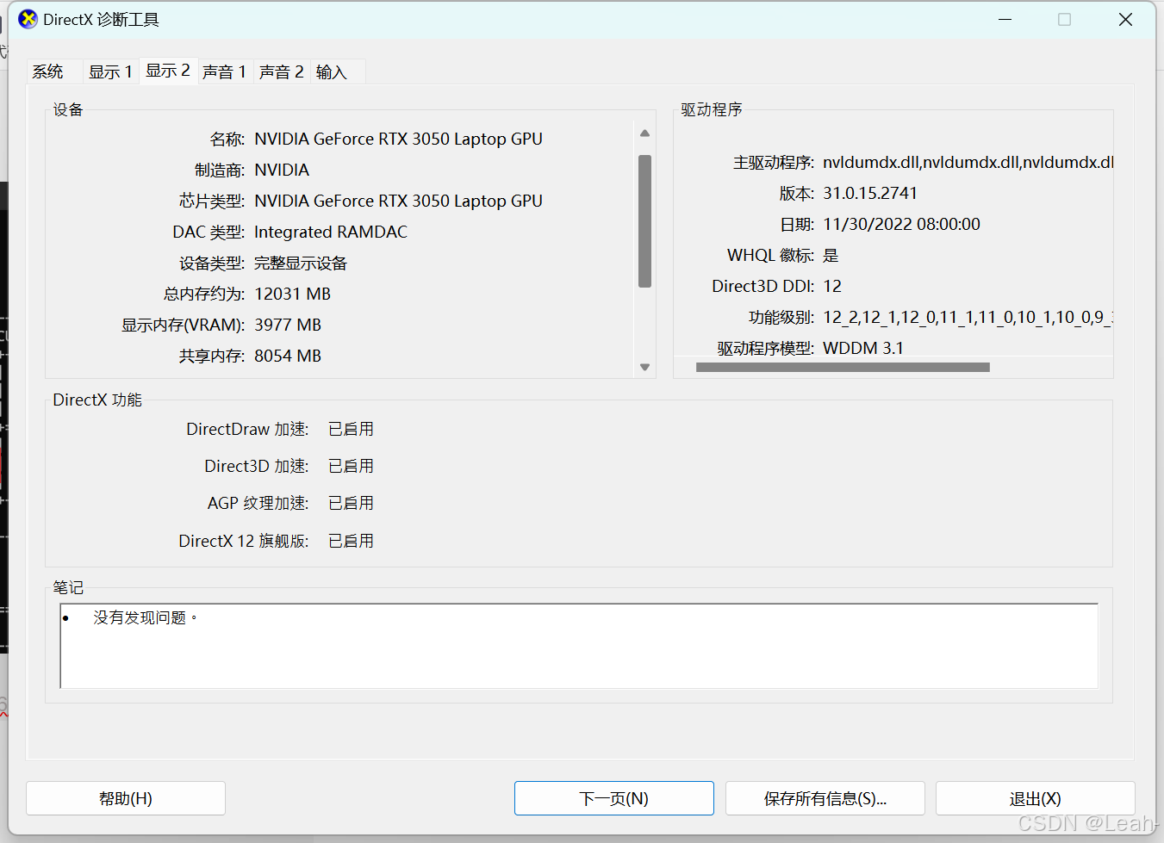Click 保存所有信息(S)... button

825,798
